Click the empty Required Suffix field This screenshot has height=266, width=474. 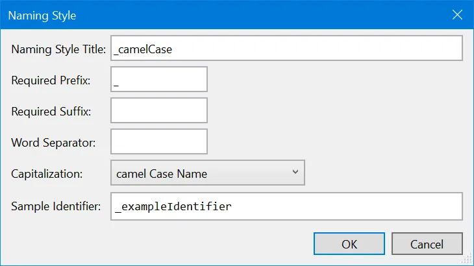159,111
